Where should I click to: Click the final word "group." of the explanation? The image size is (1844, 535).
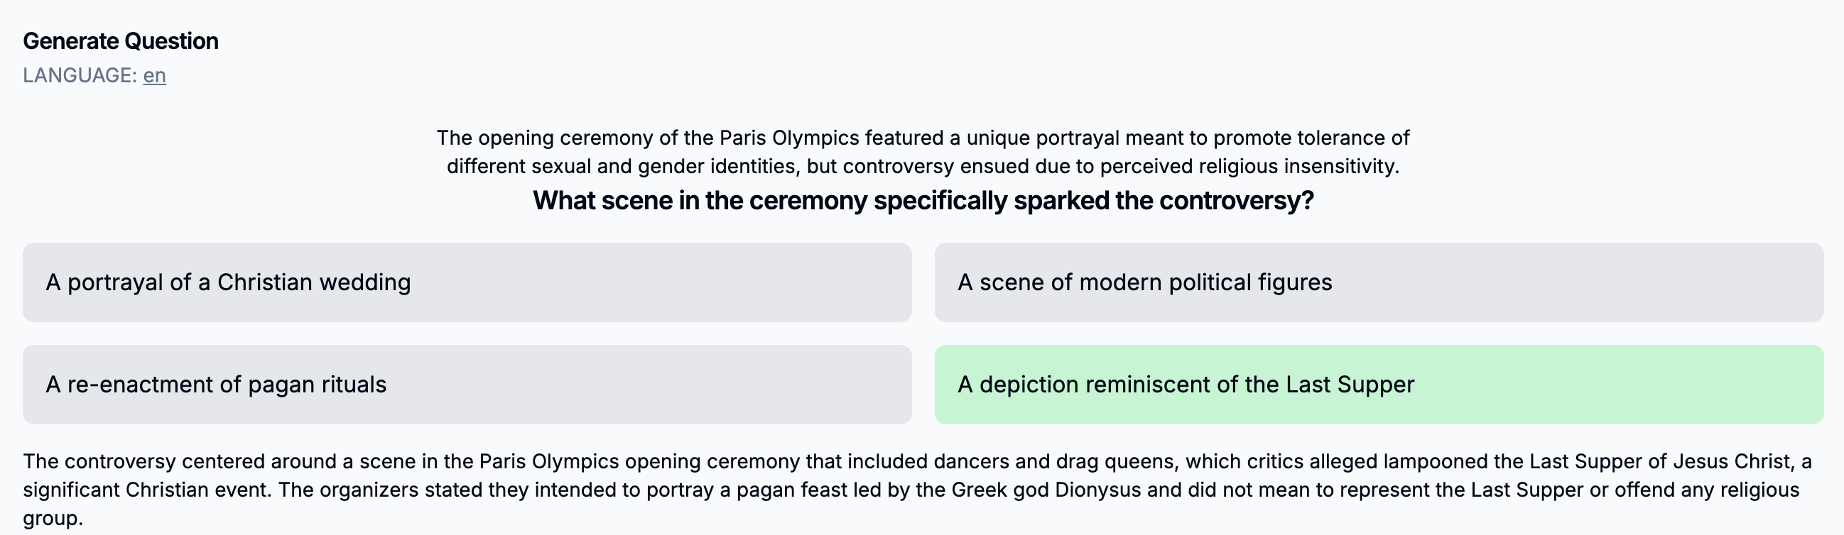[53, 519]
